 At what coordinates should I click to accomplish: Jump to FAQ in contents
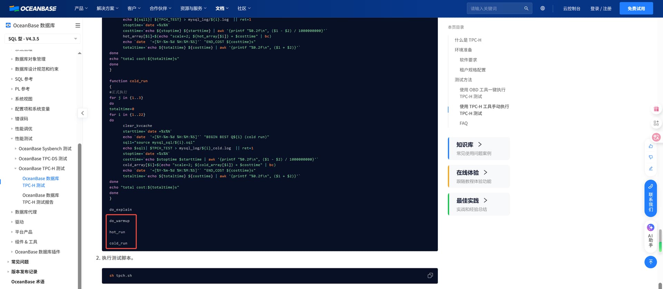pyautogui.click(x=463, y=123)
